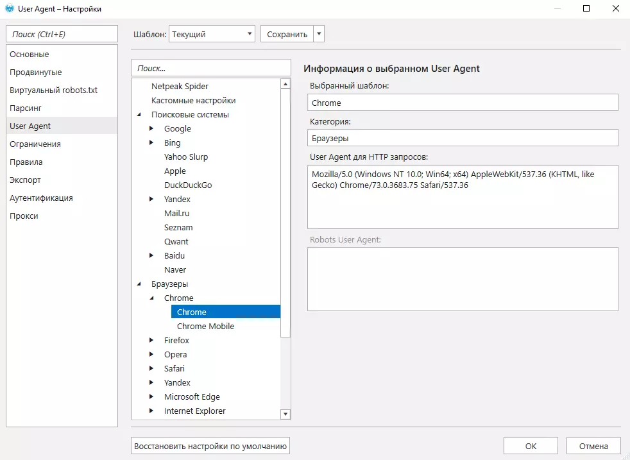Click the Сохранить button
This screenshot has height=460, width=630.
287,34
